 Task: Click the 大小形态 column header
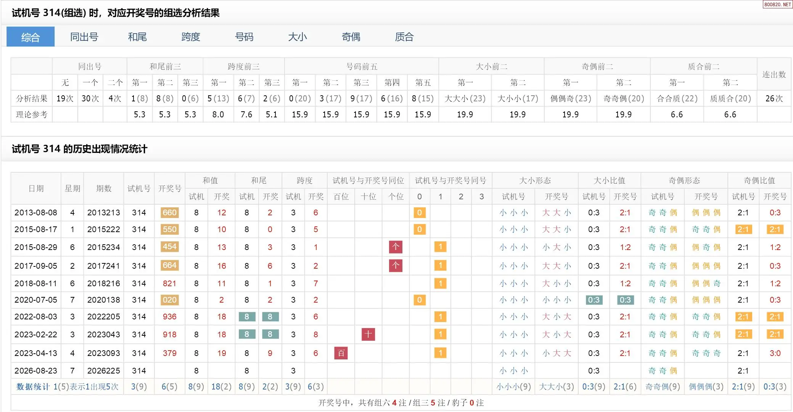coord(535,181)
